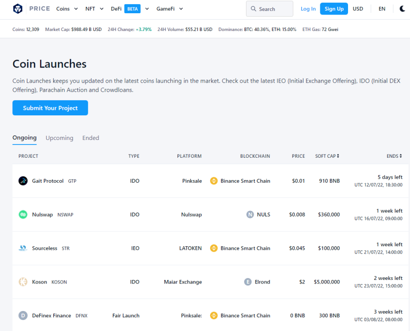The width and height of the screenshot is (410, 331).
Task: Open Gait Protocol project logo
Action: click(x=23, y=181)
